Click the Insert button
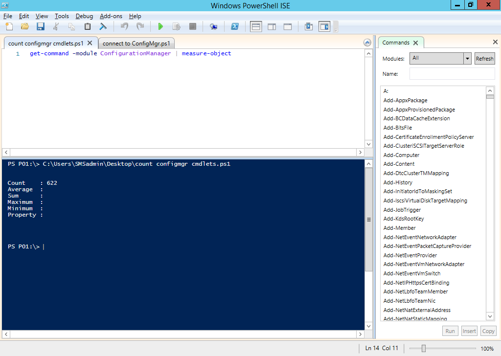Screen dimensions: 501x356 469,331
